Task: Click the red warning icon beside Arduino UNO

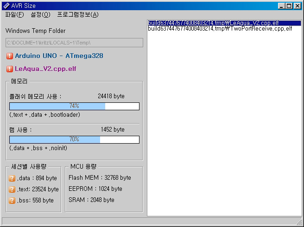Action: point(10,56)
